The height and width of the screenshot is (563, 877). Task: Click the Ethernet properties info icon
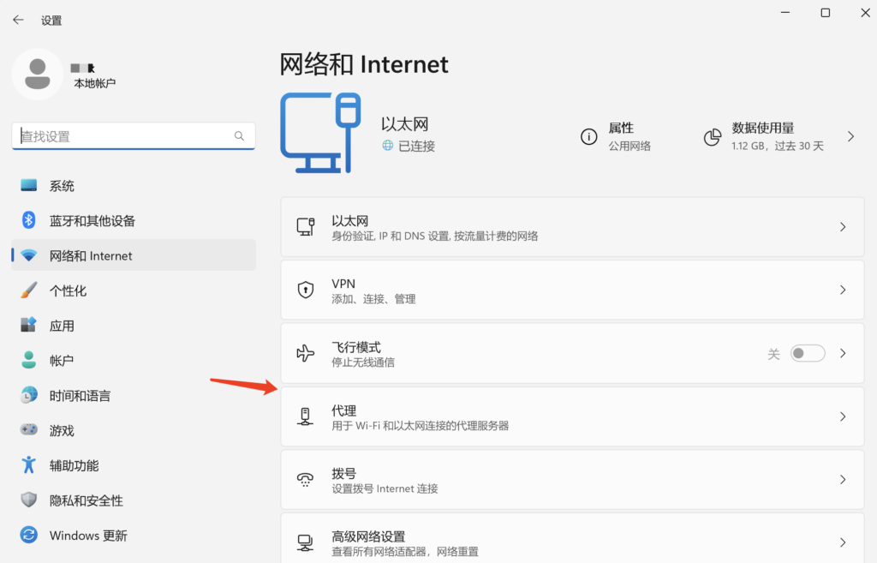pos(588,137)
